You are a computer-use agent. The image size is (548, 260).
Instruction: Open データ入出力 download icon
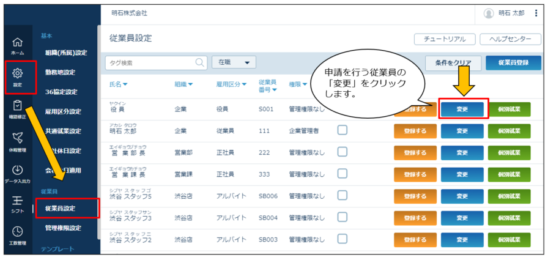[18, 170]
